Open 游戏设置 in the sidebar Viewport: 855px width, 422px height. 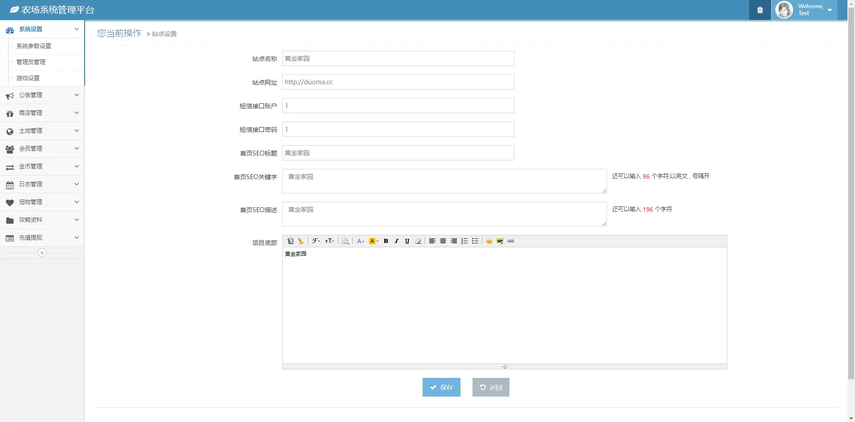[28, 78]
